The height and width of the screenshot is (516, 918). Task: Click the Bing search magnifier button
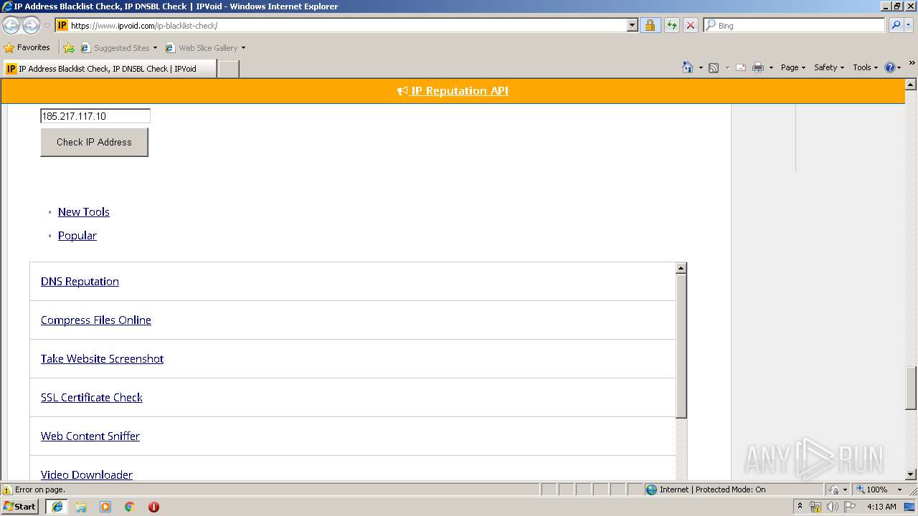[895, 25]
